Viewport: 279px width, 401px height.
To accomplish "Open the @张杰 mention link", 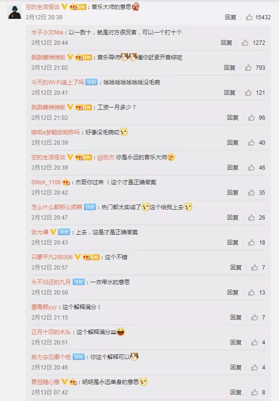I will tap(106, 157).
